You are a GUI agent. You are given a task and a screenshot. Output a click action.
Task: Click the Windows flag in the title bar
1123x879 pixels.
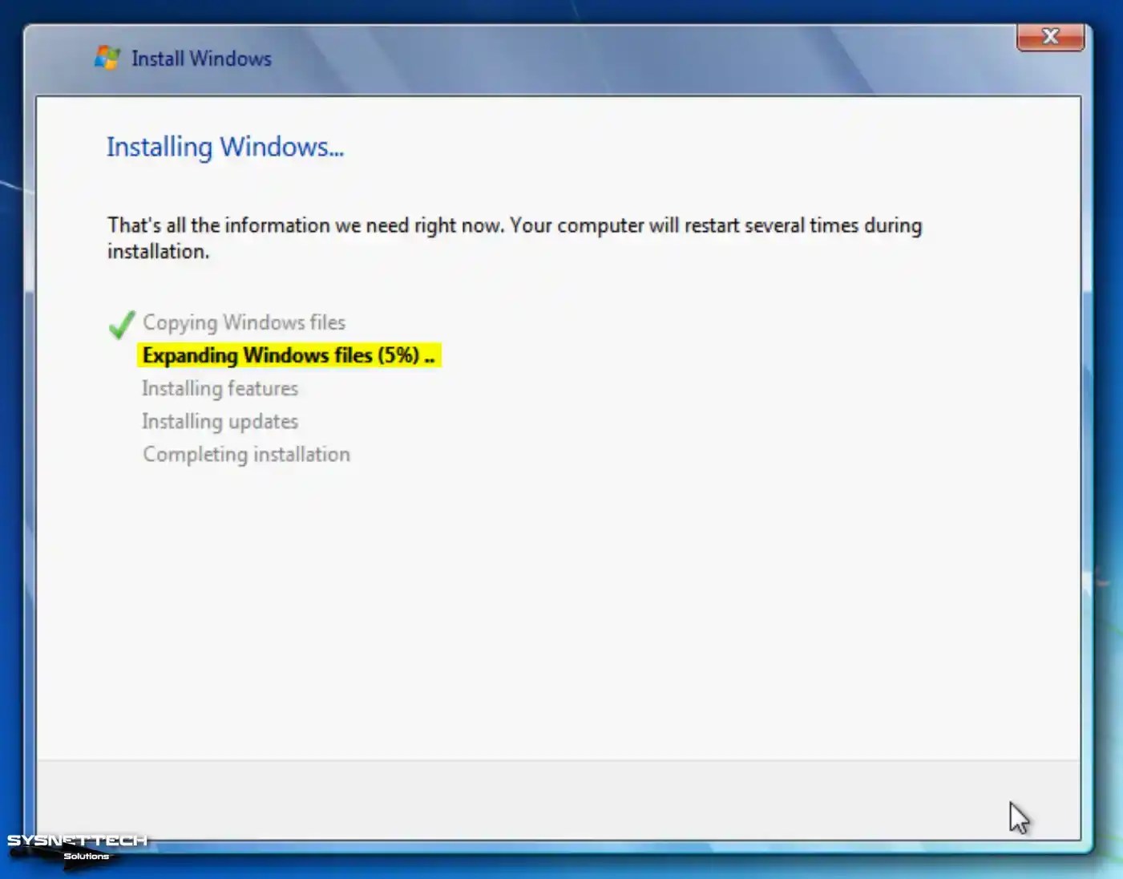[107, 56]
